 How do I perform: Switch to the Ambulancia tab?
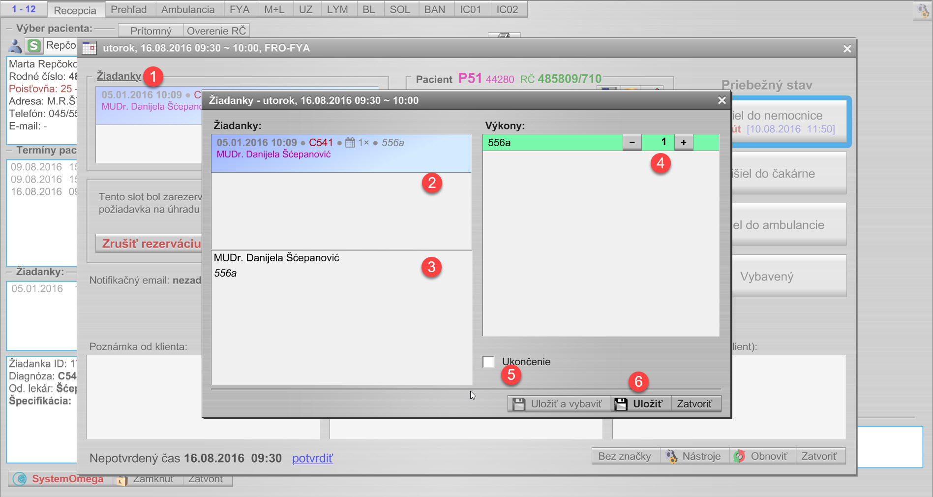[x=188, y=10]
